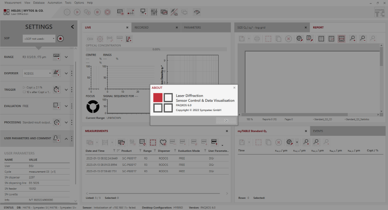Open the Measurements toolbar overflow arrow
This screenshot has width=388, height=210.
point(222,145)
